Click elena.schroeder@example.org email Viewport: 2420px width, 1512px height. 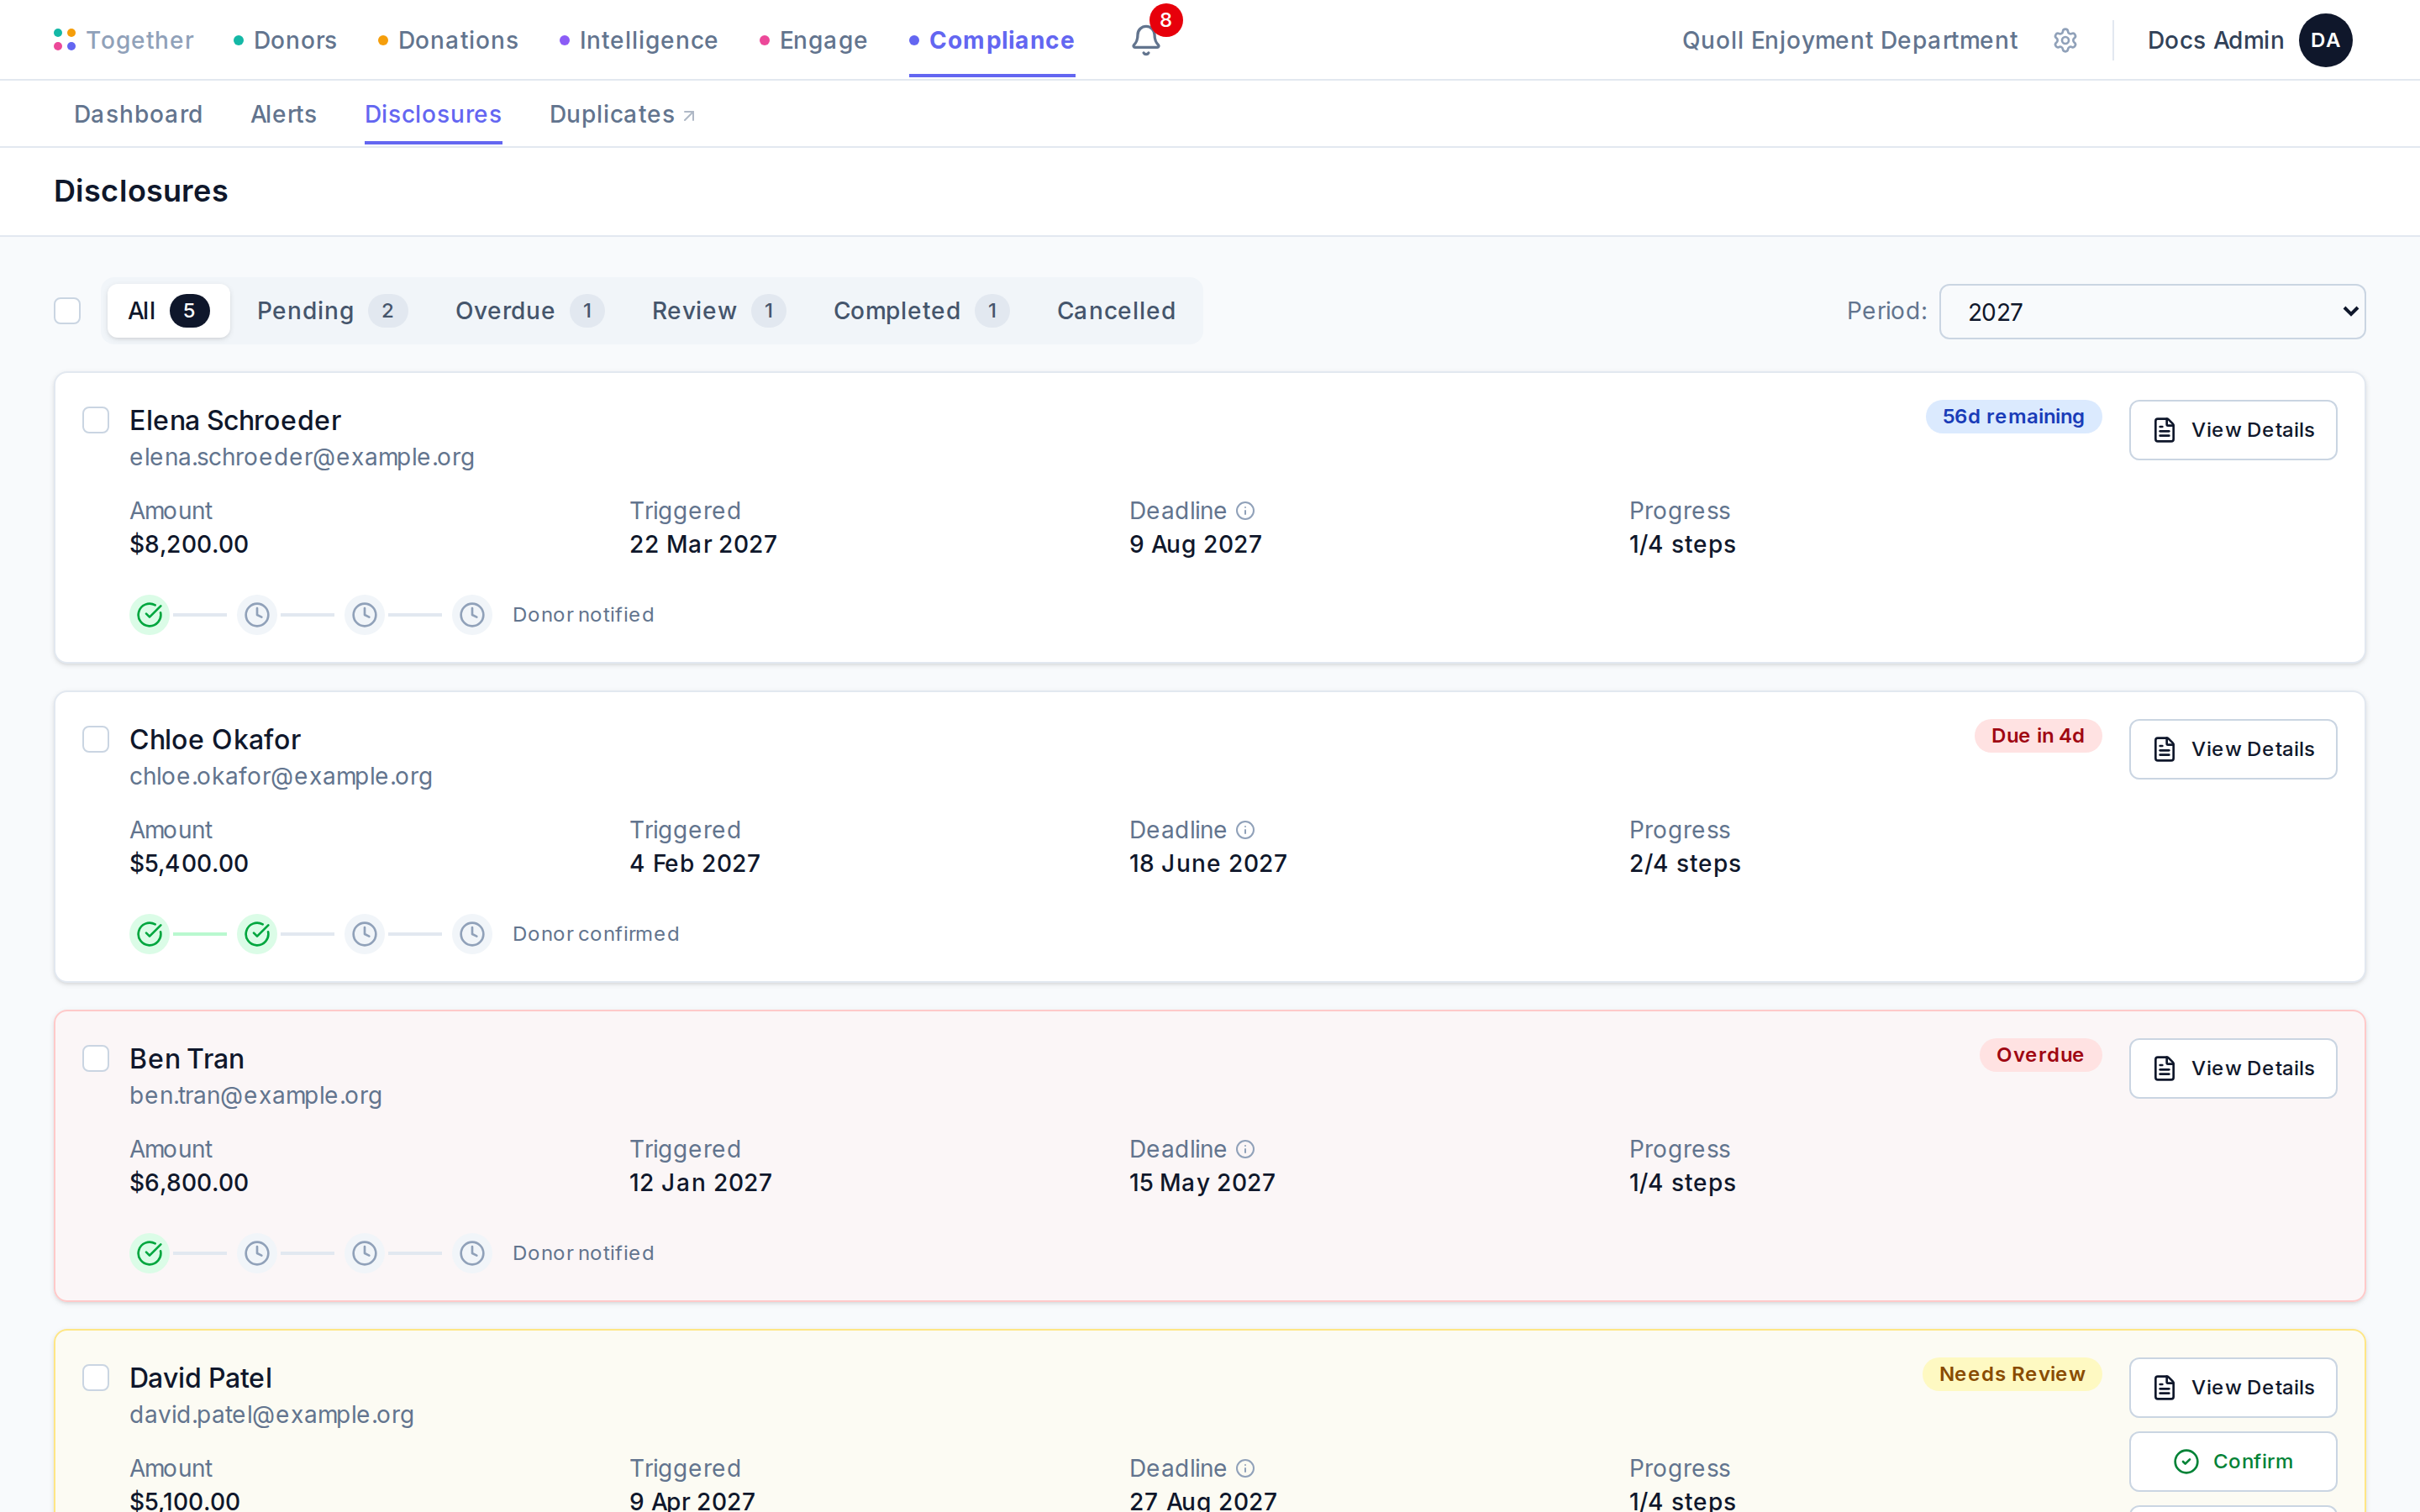pos(302,457)
